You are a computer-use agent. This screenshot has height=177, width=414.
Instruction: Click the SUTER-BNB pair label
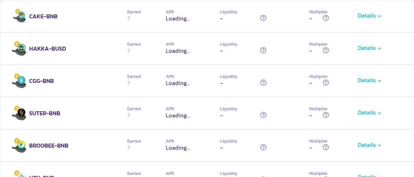click(45, 113)
